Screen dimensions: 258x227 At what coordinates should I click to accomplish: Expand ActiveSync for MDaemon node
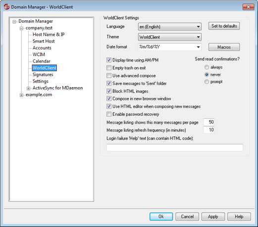click(28, 89)
